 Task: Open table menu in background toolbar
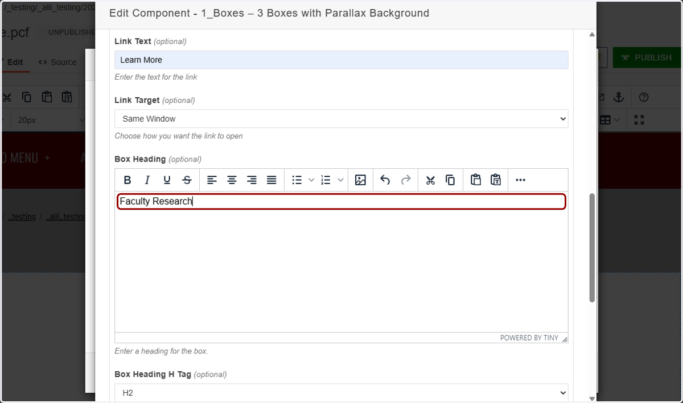coord(610,120)
